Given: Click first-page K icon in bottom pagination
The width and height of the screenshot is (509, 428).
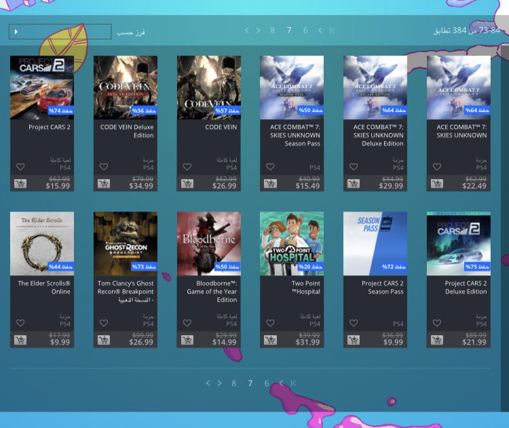Looking at the screenshot, I should (x=293, y=383).
